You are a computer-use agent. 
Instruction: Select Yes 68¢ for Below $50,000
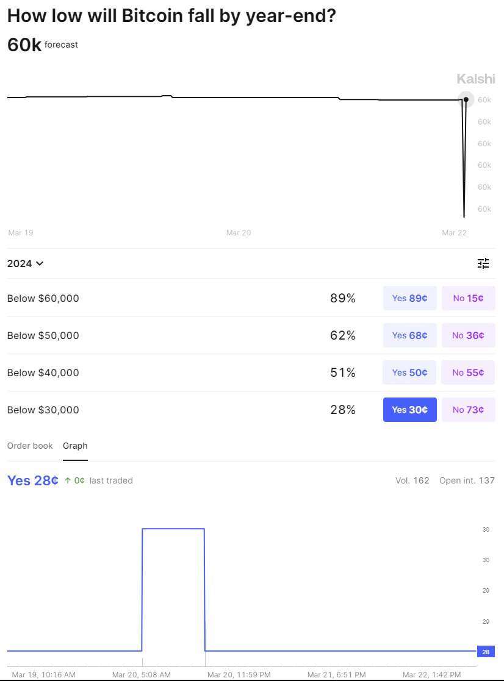(x=409, y=335)
